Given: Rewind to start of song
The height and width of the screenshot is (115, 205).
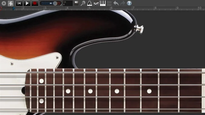Looking at the screenshot, I should point(19,3).
